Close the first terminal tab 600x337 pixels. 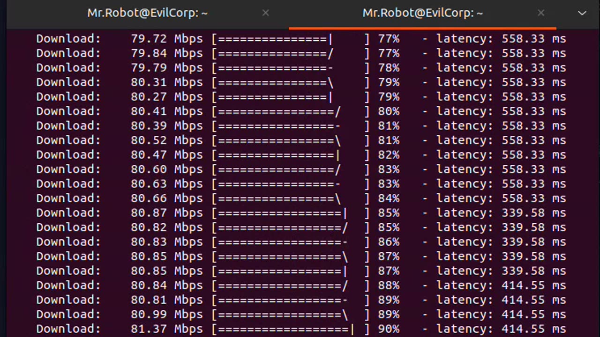coord(265,13)
